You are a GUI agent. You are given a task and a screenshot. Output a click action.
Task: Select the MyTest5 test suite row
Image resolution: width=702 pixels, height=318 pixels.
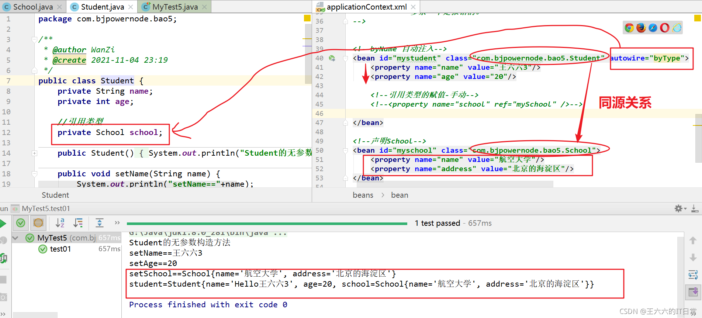tap(66, 238)
